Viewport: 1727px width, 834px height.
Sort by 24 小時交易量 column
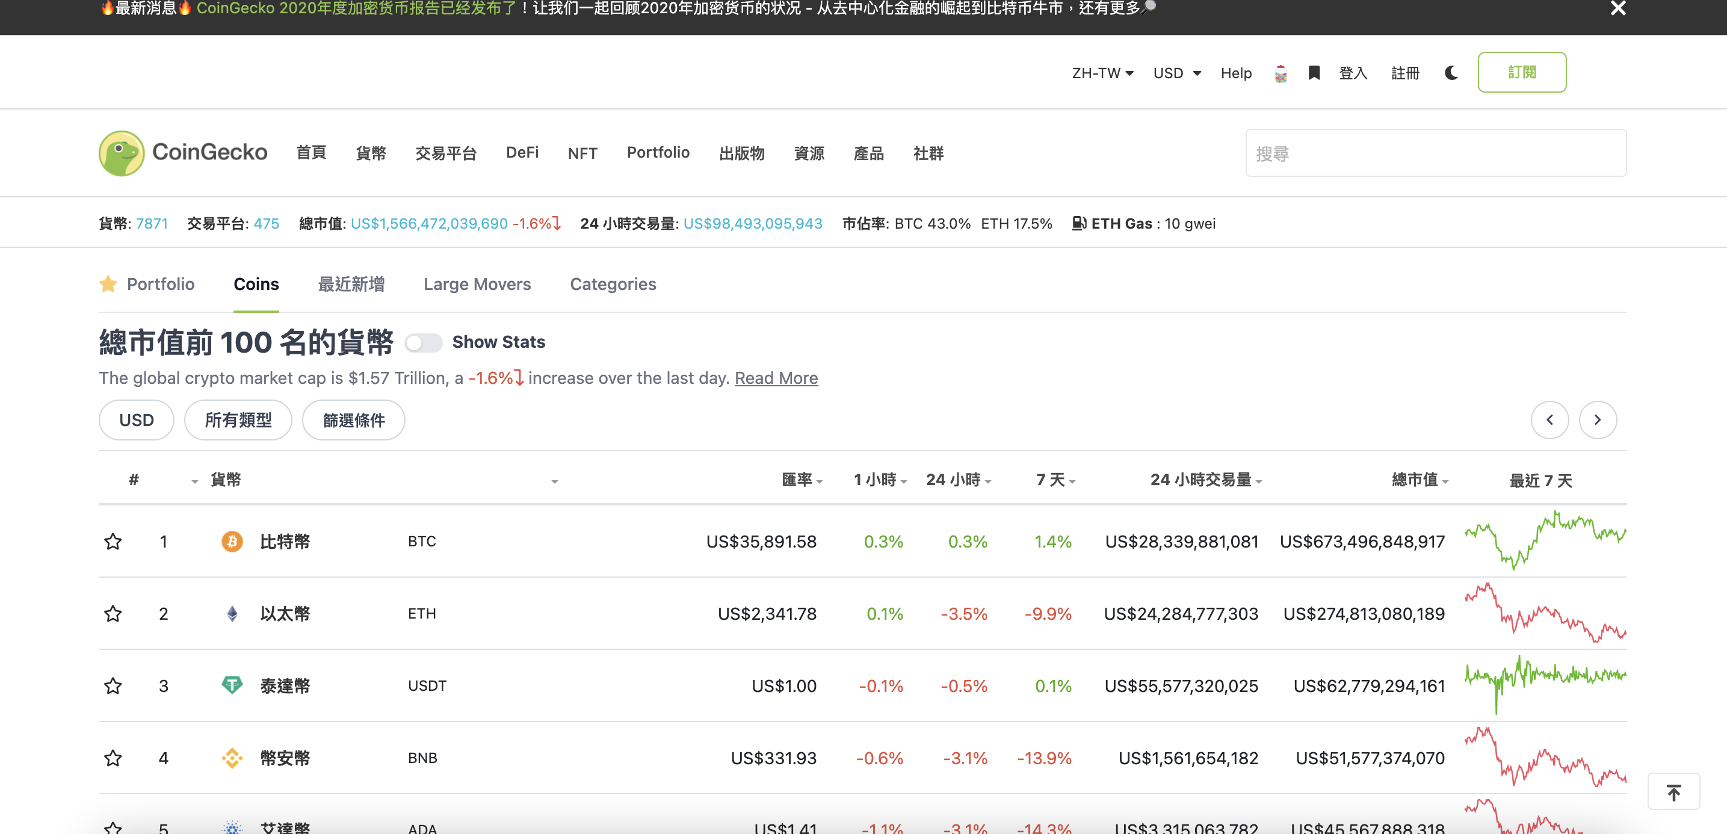1205,480
